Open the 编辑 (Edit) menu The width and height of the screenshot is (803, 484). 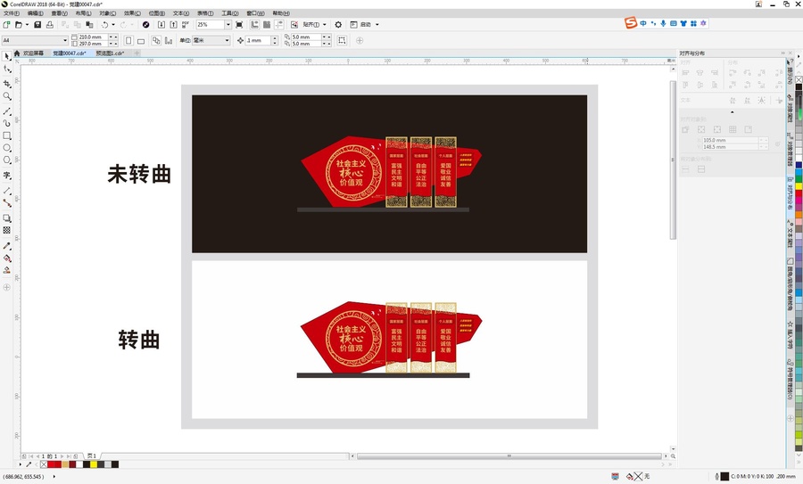click(35, 13)
